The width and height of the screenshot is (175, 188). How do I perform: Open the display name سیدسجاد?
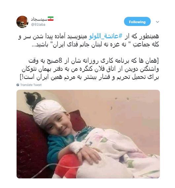click(x=39, y=19)
